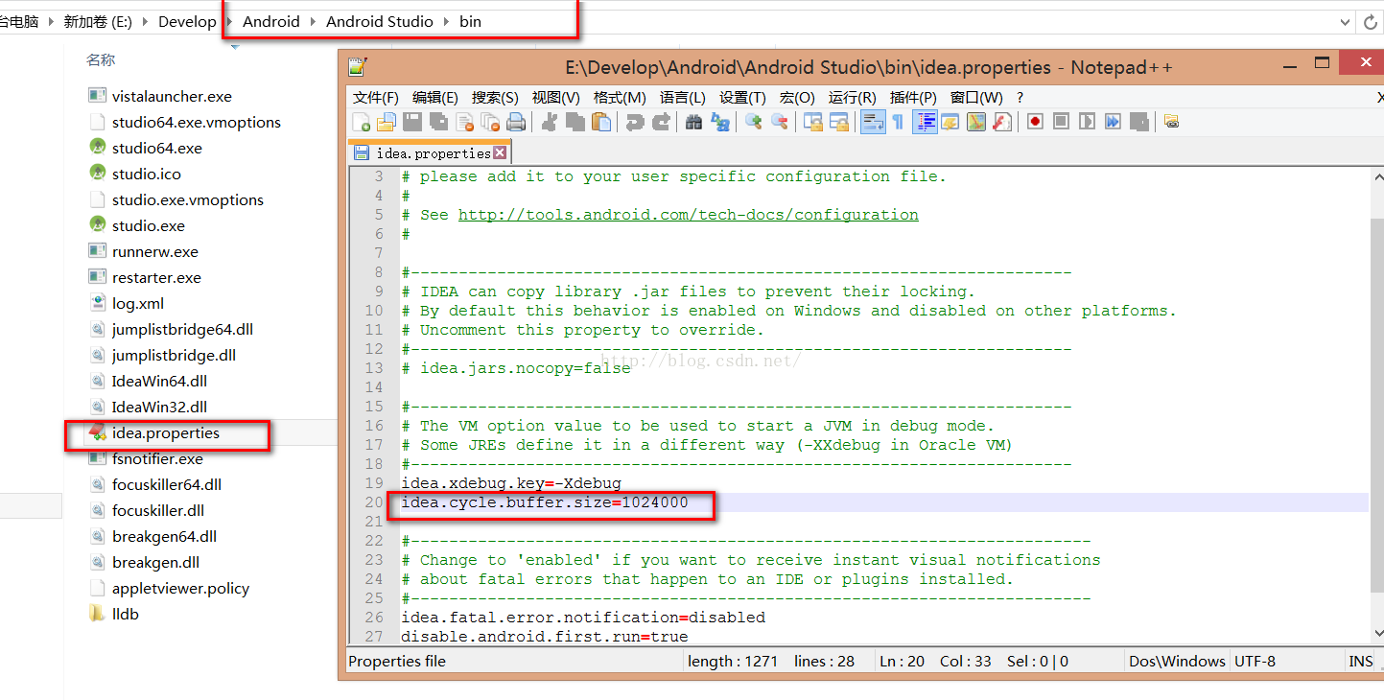
Task: Click the editor scrollbar down arrow
Action: [x=1378, y=633]
